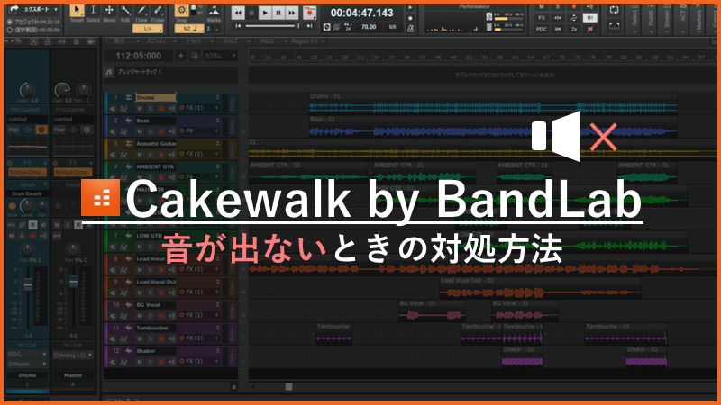721x405 pixels.
Task: Open the 表示 menu
Action: click(x=123, y=41)
